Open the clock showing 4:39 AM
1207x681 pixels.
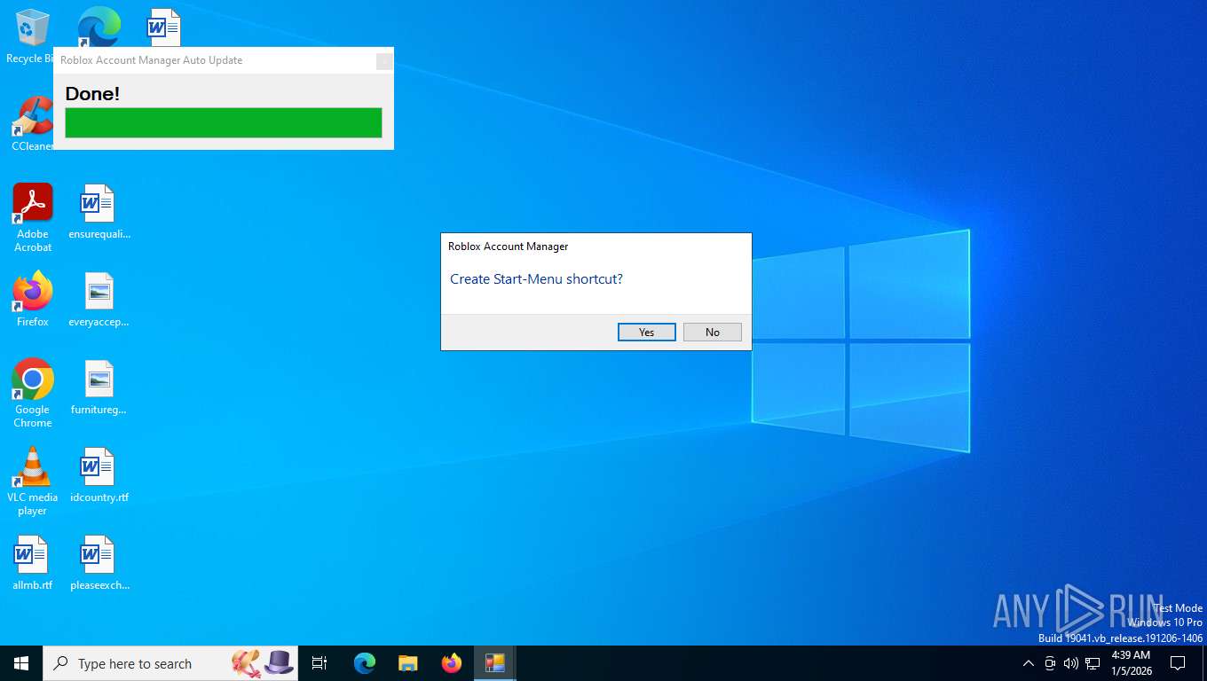[1131, 663]
